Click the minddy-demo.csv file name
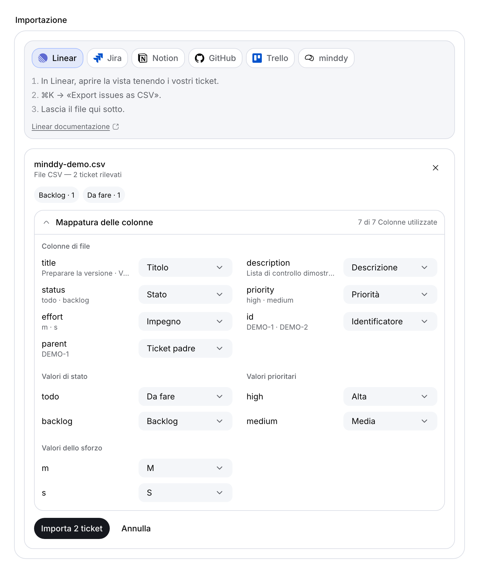The height and width of the screenshot is (573, 479). point(70,164)
